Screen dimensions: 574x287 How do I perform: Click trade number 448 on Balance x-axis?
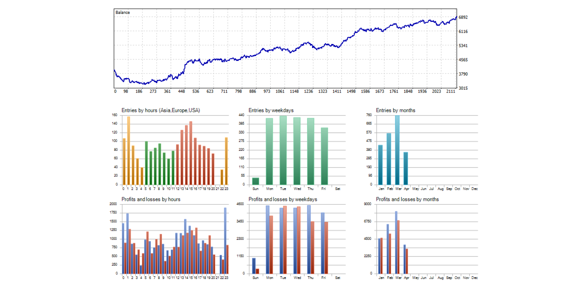tap(182, 91)
